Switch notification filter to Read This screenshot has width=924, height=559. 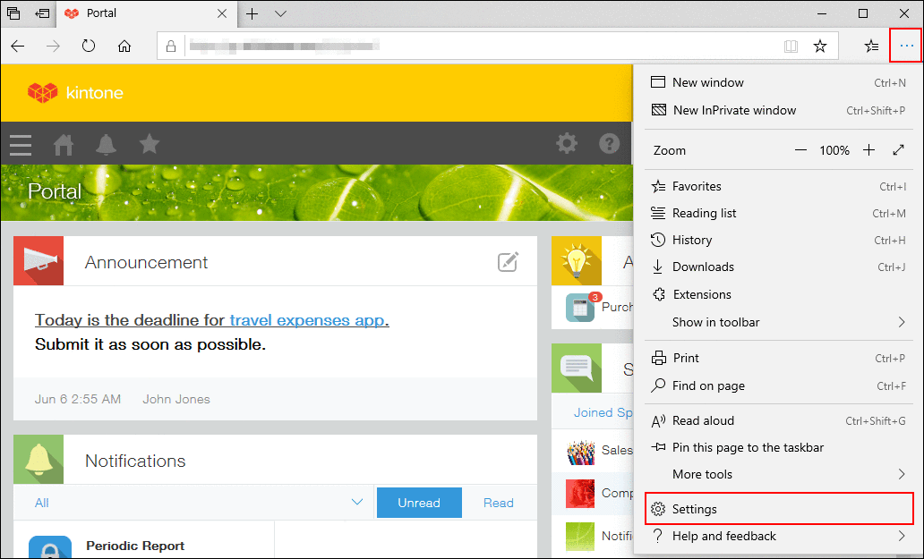[498, 503]
